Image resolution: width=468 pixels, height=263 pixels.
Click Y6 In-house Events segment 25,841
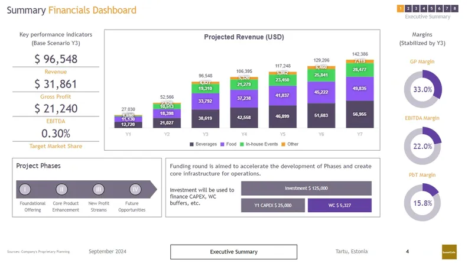point(321,75)
